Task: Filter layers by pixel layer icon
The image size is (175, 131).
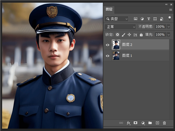Action: (x=136, y=19)
